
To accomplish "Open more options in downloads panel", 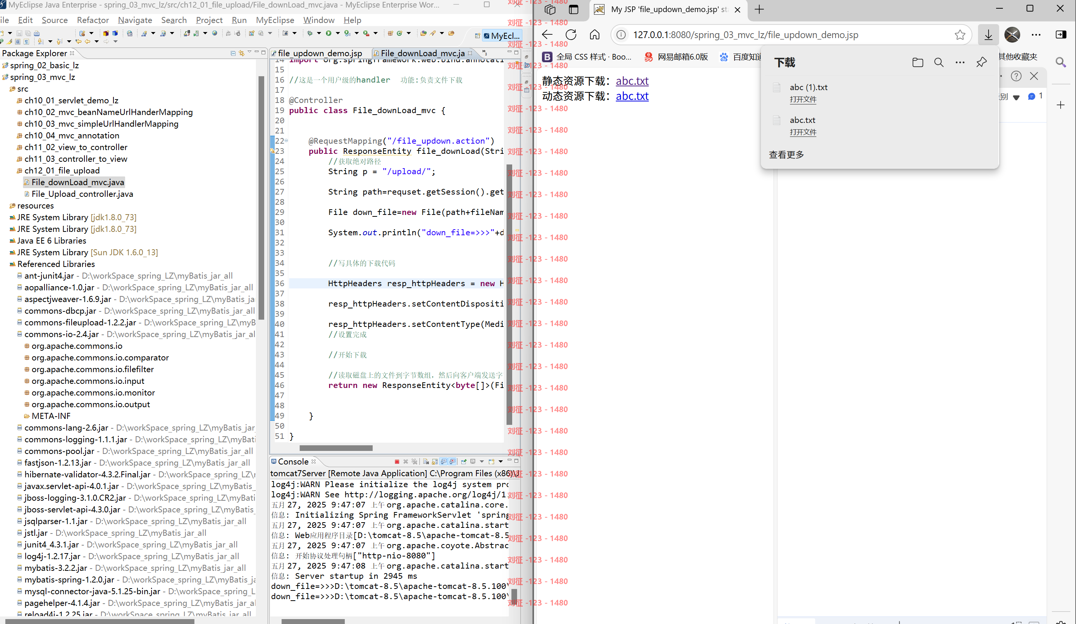I will point(960,62).
